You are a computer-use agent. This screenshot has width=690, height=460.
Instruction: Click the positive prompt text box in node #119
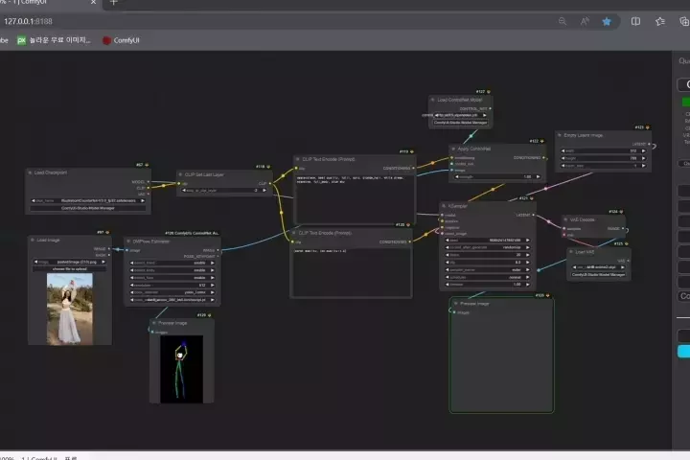tap(355, 199)
